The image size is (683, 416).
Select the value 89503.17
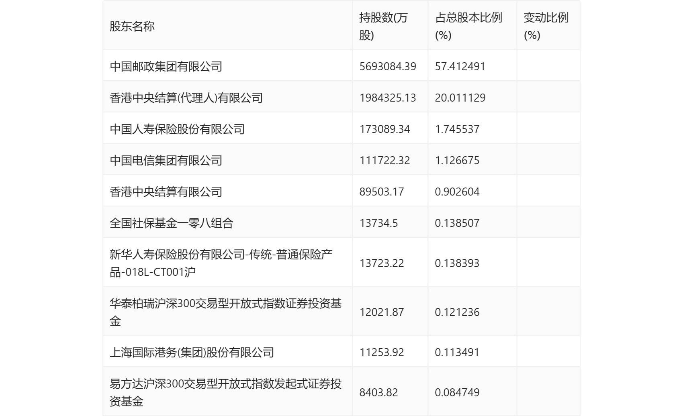click(382, 192)
